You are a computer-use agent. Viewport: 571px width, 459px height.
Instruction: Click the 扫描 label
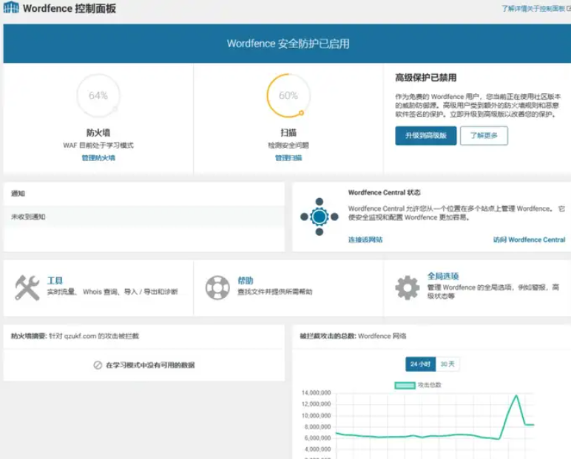pos(288,132)
